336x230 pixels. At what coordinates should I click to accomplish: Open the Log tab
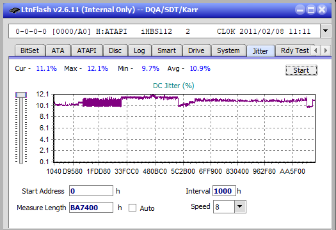[x=140, y=50]
